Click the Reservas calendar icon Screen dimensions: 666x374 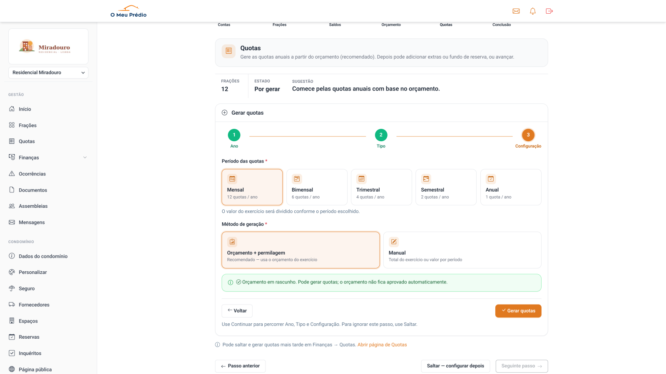click(x=12, y=337)
